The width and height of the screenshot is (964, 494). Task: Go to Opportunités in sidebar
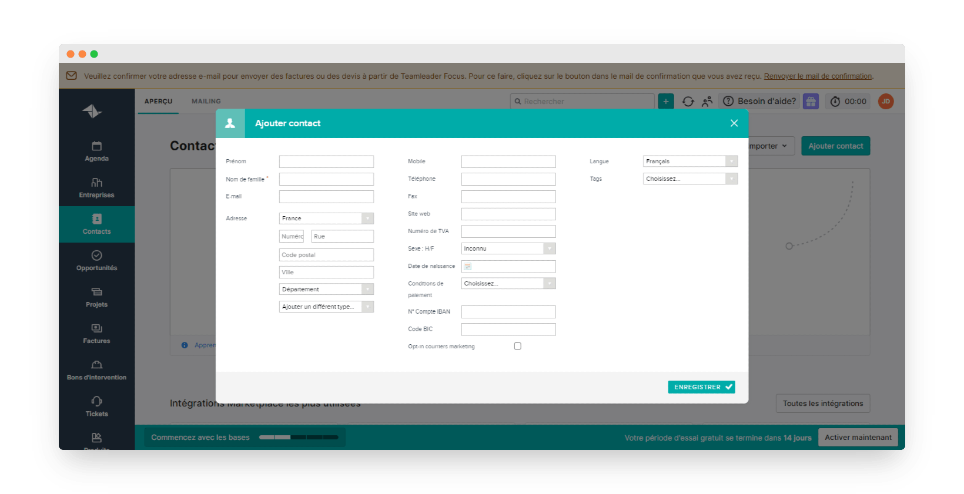[x=96, y=261]
